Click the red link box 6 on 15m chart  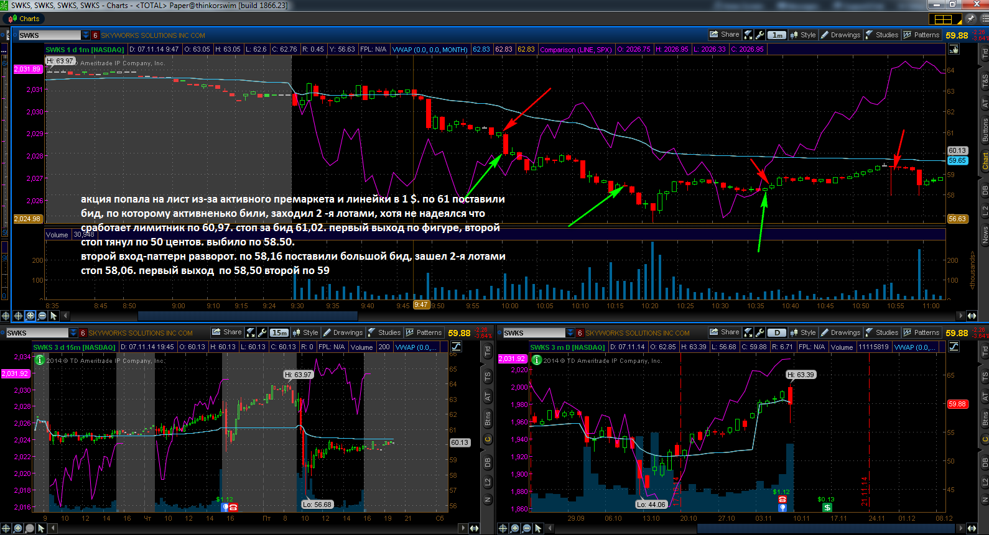(83, 333)
